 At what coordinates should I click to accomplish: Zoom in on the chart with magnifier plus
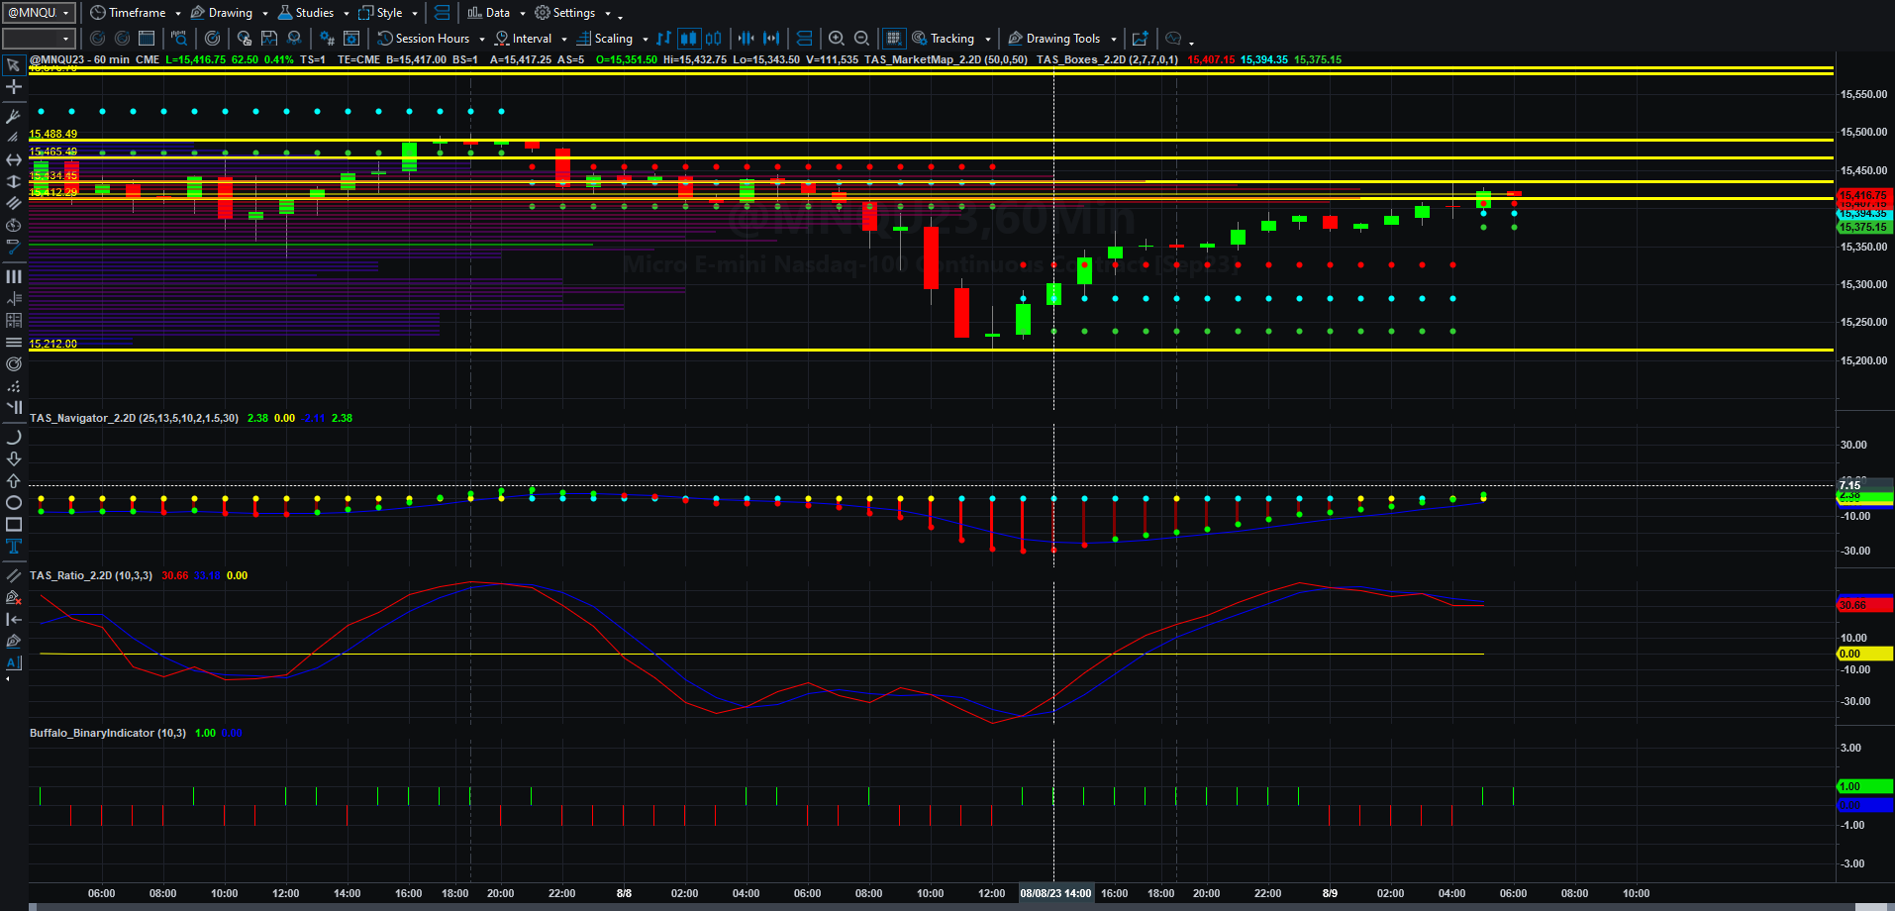[x=837, y=39]
